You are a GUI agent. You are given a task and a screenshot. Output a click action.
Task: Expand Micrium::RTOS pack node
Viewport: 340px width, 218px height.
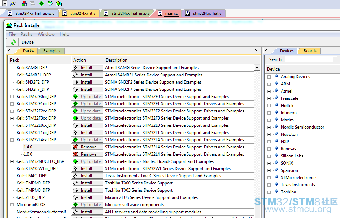(x=12, y=205)
